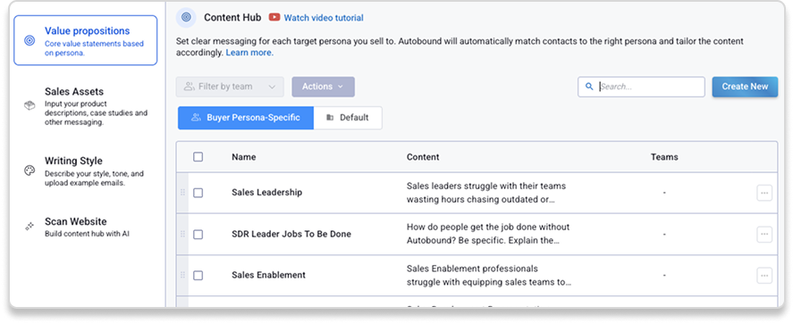Screen dimensions: 793x323
Task: Click the search magnifier icon
Action: click(589, 87)
